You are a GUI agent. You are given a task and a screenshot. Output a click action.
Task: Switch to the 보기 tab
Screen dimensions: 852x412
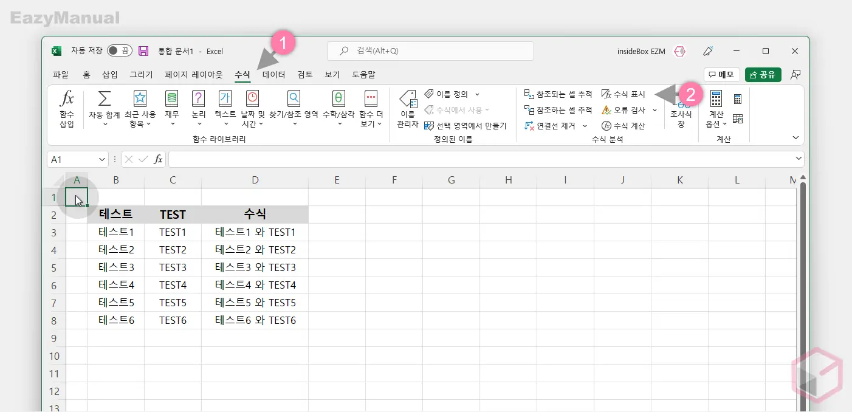(x=332, y=75)
